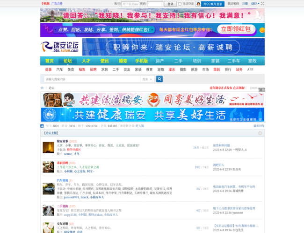Open new member 吃人陈 profile link

pyautogui.click(x=140, y=126)
